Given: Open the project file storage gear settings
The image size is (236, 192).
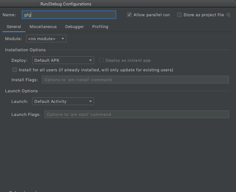Looking at the screenshot, I should 228,15.
